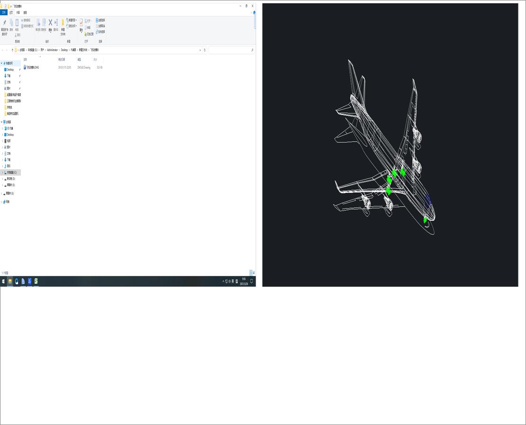
Task: Open the browser icon in the taskbar
Action: 17,281
